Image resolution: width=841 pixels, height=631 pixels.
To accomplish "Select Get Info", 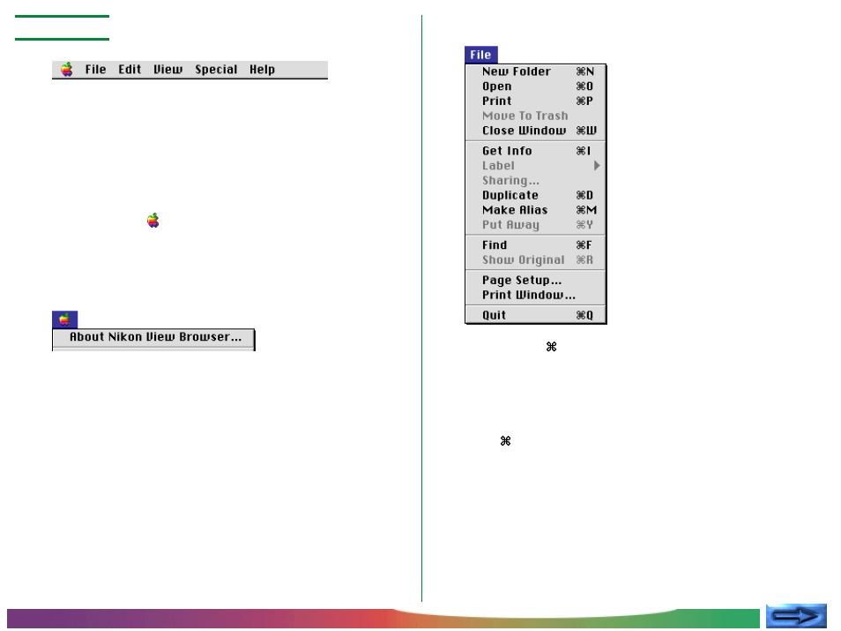I will coord(535,151).
